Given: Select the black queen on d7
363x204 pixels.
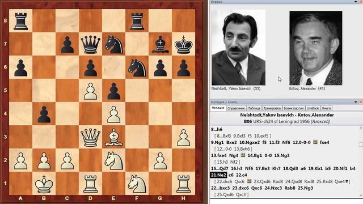Looking at the screenshot, I should coord(90,44).
